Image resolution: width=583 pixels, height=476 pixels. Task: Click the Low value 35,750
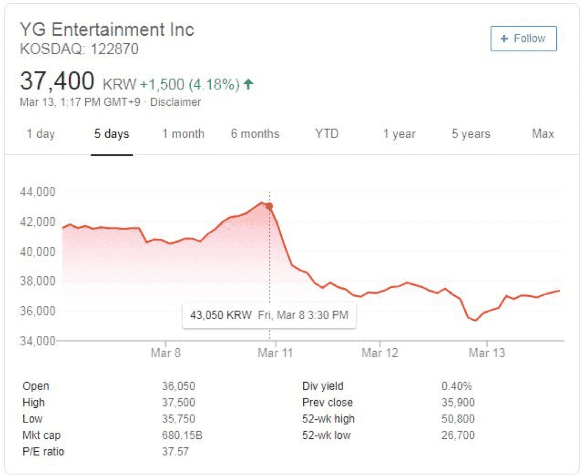(179, 419)
